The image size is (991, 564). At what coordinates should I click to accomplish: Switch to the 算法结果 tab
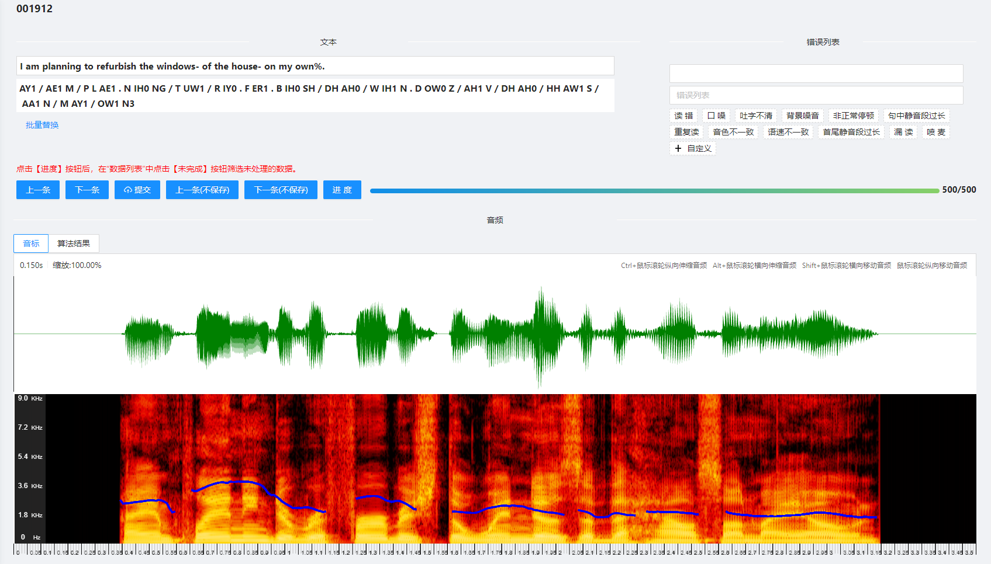74,243
